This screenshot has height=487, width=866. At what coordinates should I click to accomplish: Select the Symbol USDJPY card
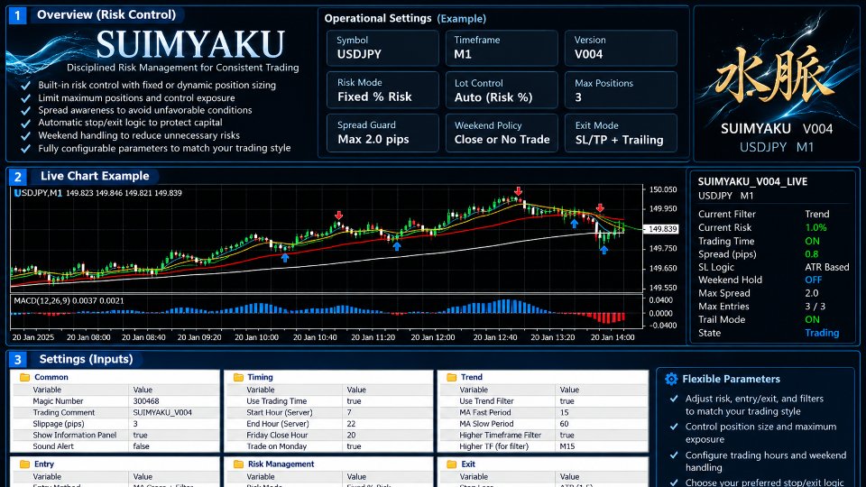[x=382, y=48]
